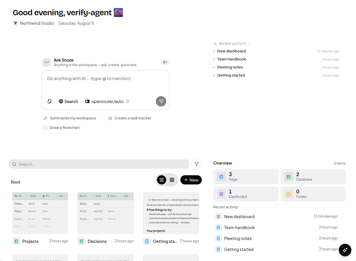Open the Decisions database thumbnail

[x=106, y=213]
